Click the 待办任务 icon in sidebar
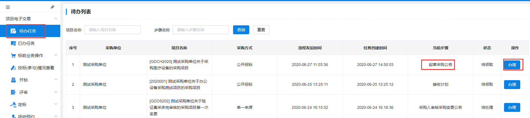530x118 pixels. click(13, 31)
